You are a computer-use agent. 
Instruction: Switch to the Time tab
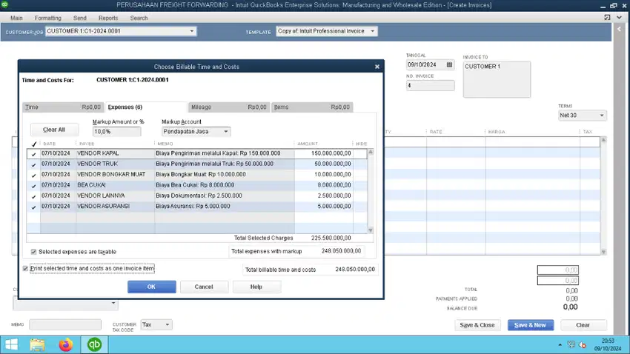click(63, 107)
